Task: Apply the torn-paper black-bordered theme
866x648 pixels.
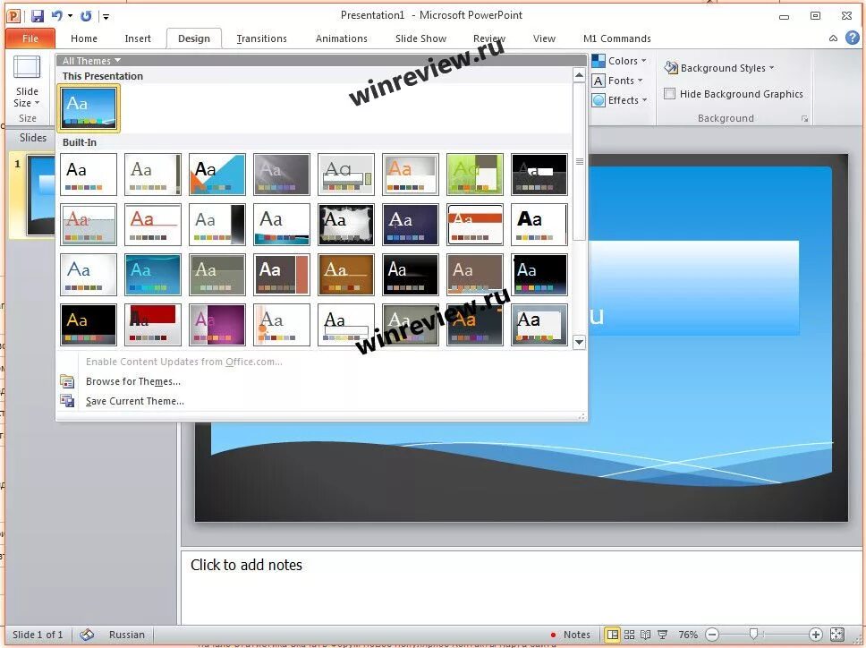Action: point(345,225)
